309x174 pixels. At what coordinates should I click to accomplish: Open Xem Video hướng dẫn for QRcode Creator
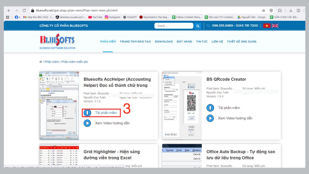(235, 118)
